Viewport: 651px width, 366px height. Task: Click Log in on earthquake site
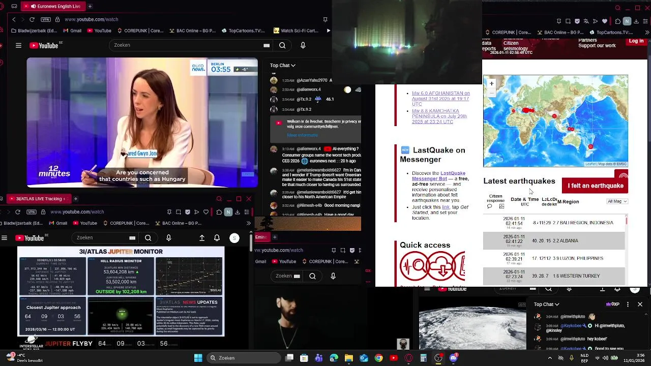pos(636,41)
